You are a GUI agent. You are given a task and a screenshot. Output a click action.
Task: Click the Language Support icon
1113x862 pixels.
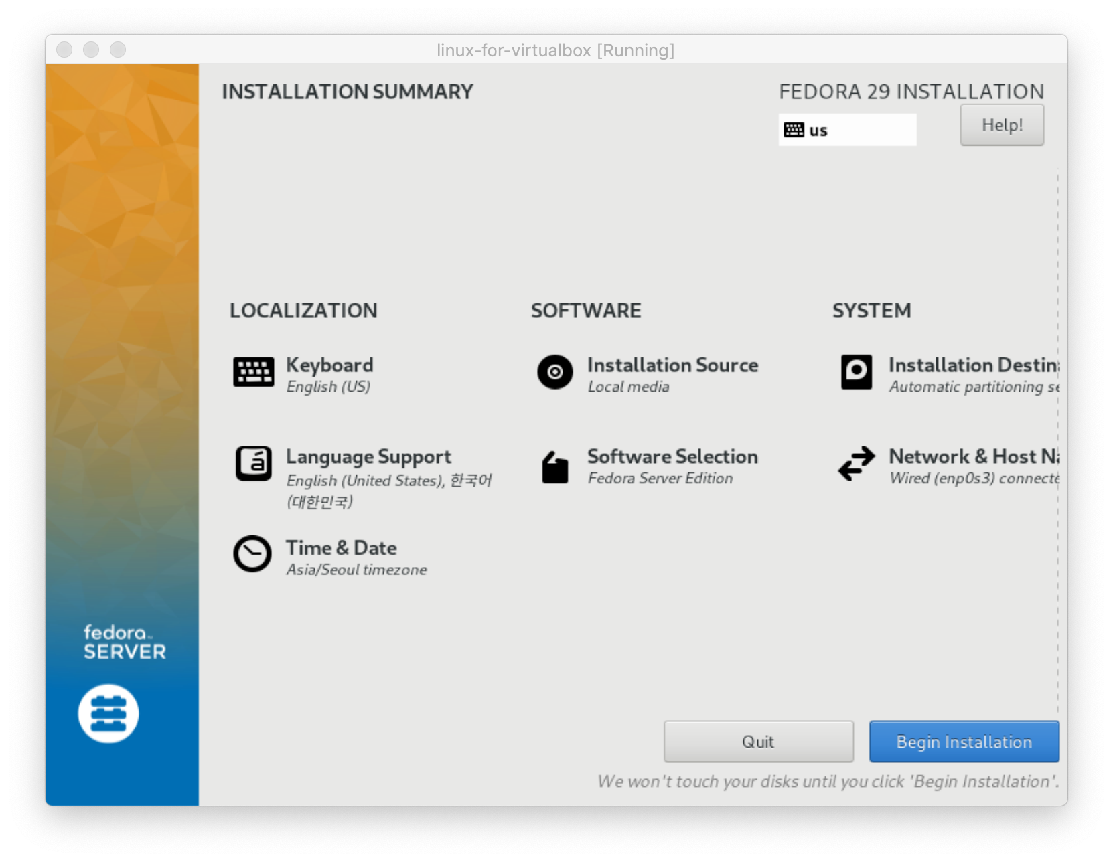click(x=253, y=463)
